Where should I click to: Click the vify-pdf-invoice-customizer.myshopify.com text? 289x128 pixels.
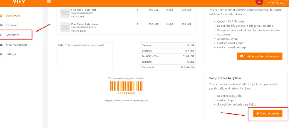[126, 101]
